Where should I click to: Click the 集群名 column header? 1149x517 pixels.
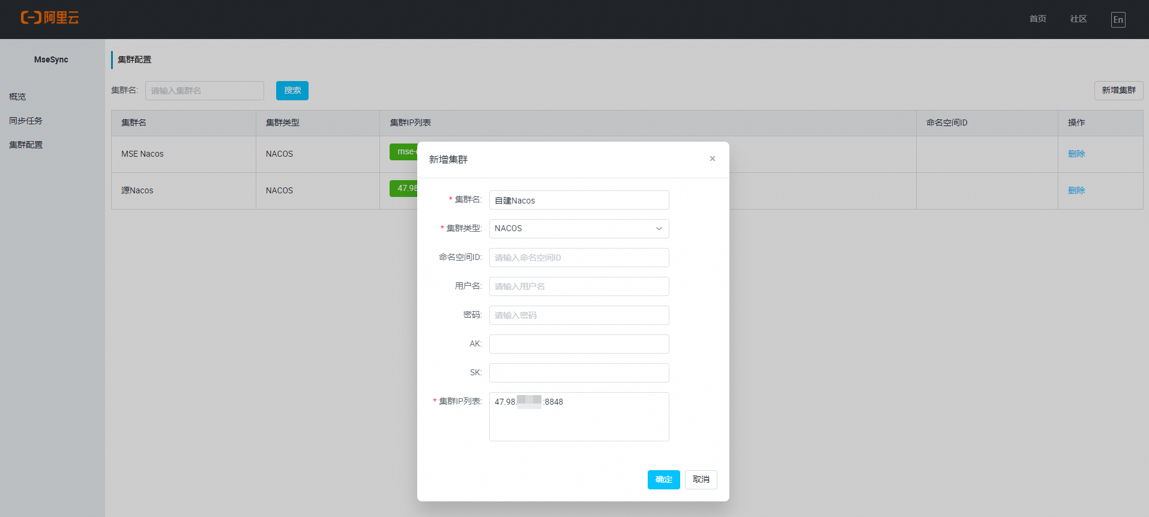click(x=184, y=122)
